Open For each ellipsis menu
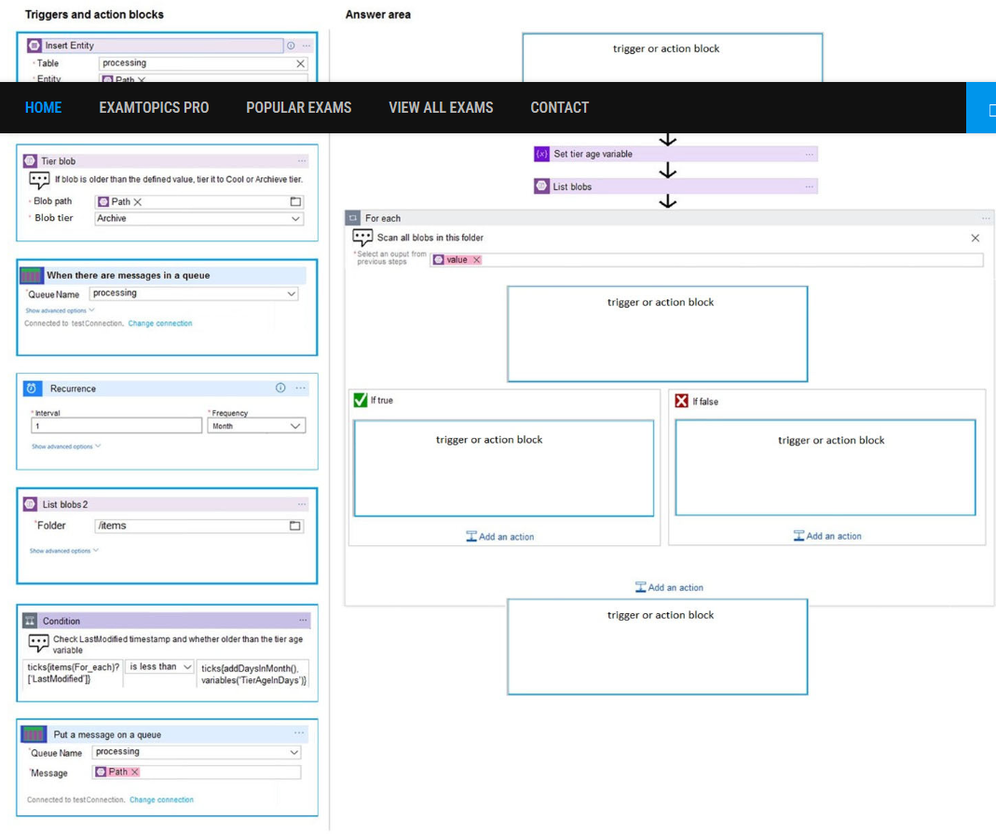Viewport: 996px width, 835px height. click(986, 218)
